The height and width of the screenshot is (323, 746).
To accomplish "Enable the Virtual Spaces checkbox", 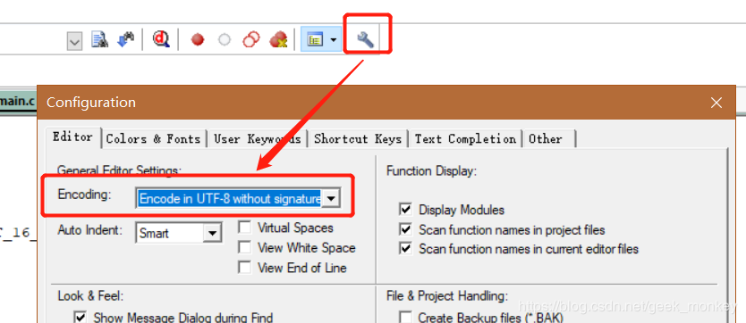I will (x=244, y=228).
